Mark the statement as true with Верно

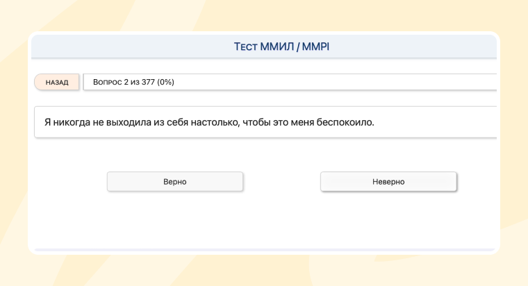coord(174,181)
